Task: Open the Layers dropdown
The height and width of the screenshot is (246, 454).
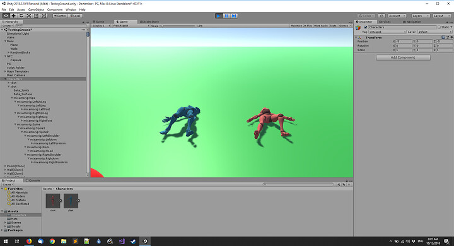Action: click(421, 16)
